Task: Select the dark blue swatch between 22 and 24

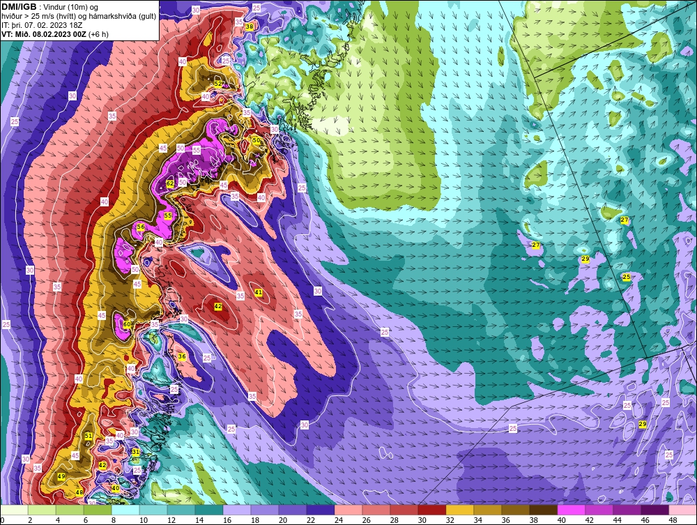Action: tap(321, 510)
